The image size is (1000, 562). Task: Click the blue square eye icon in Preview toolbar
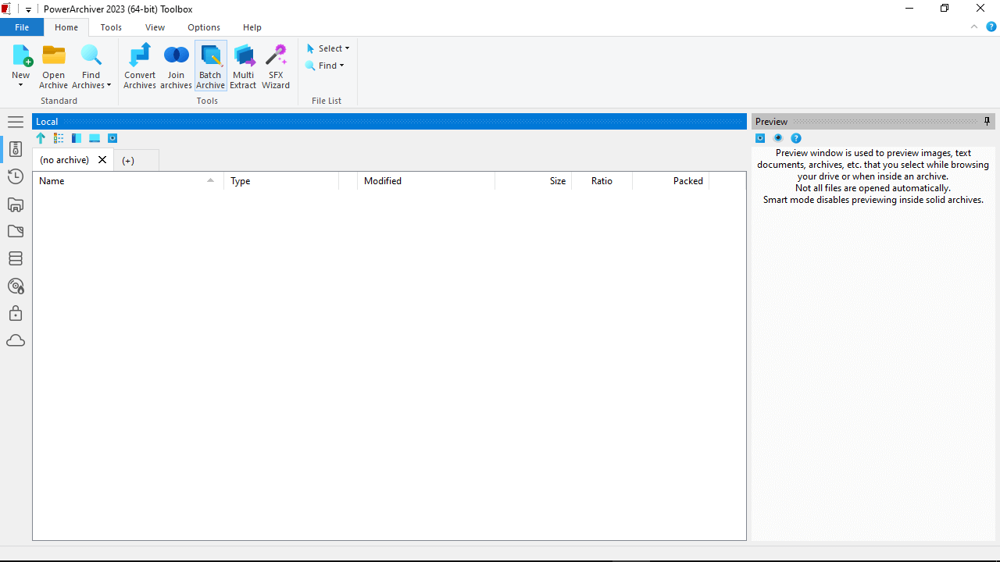point(760,138)
